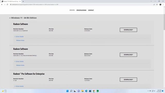165x93 pixels.
Task: Collapse Driver Details for Adrenalin 21.10.2
Action: (x=19, y=61)
